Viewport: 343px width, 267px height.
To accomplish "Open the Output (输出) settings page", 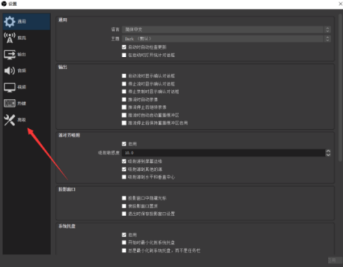I will click(27, 54).
